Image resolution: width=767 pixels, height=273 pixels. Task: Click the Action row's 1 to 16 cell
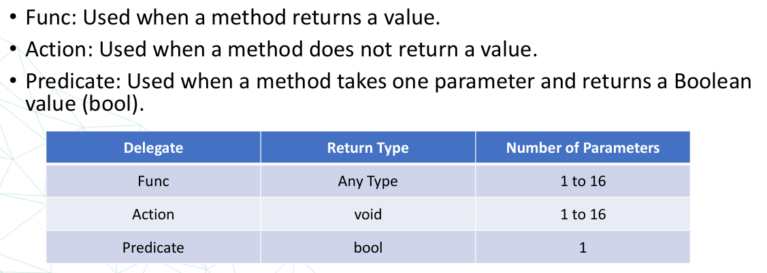(x=583, y=215)
